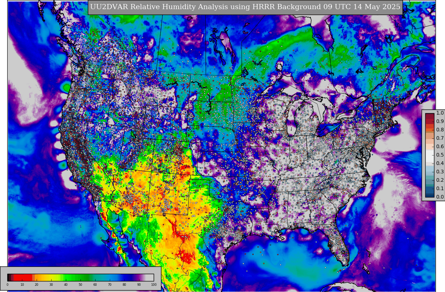
Task: Click the 0.5 label on vertical legend
Action: (x=440, y=155)
